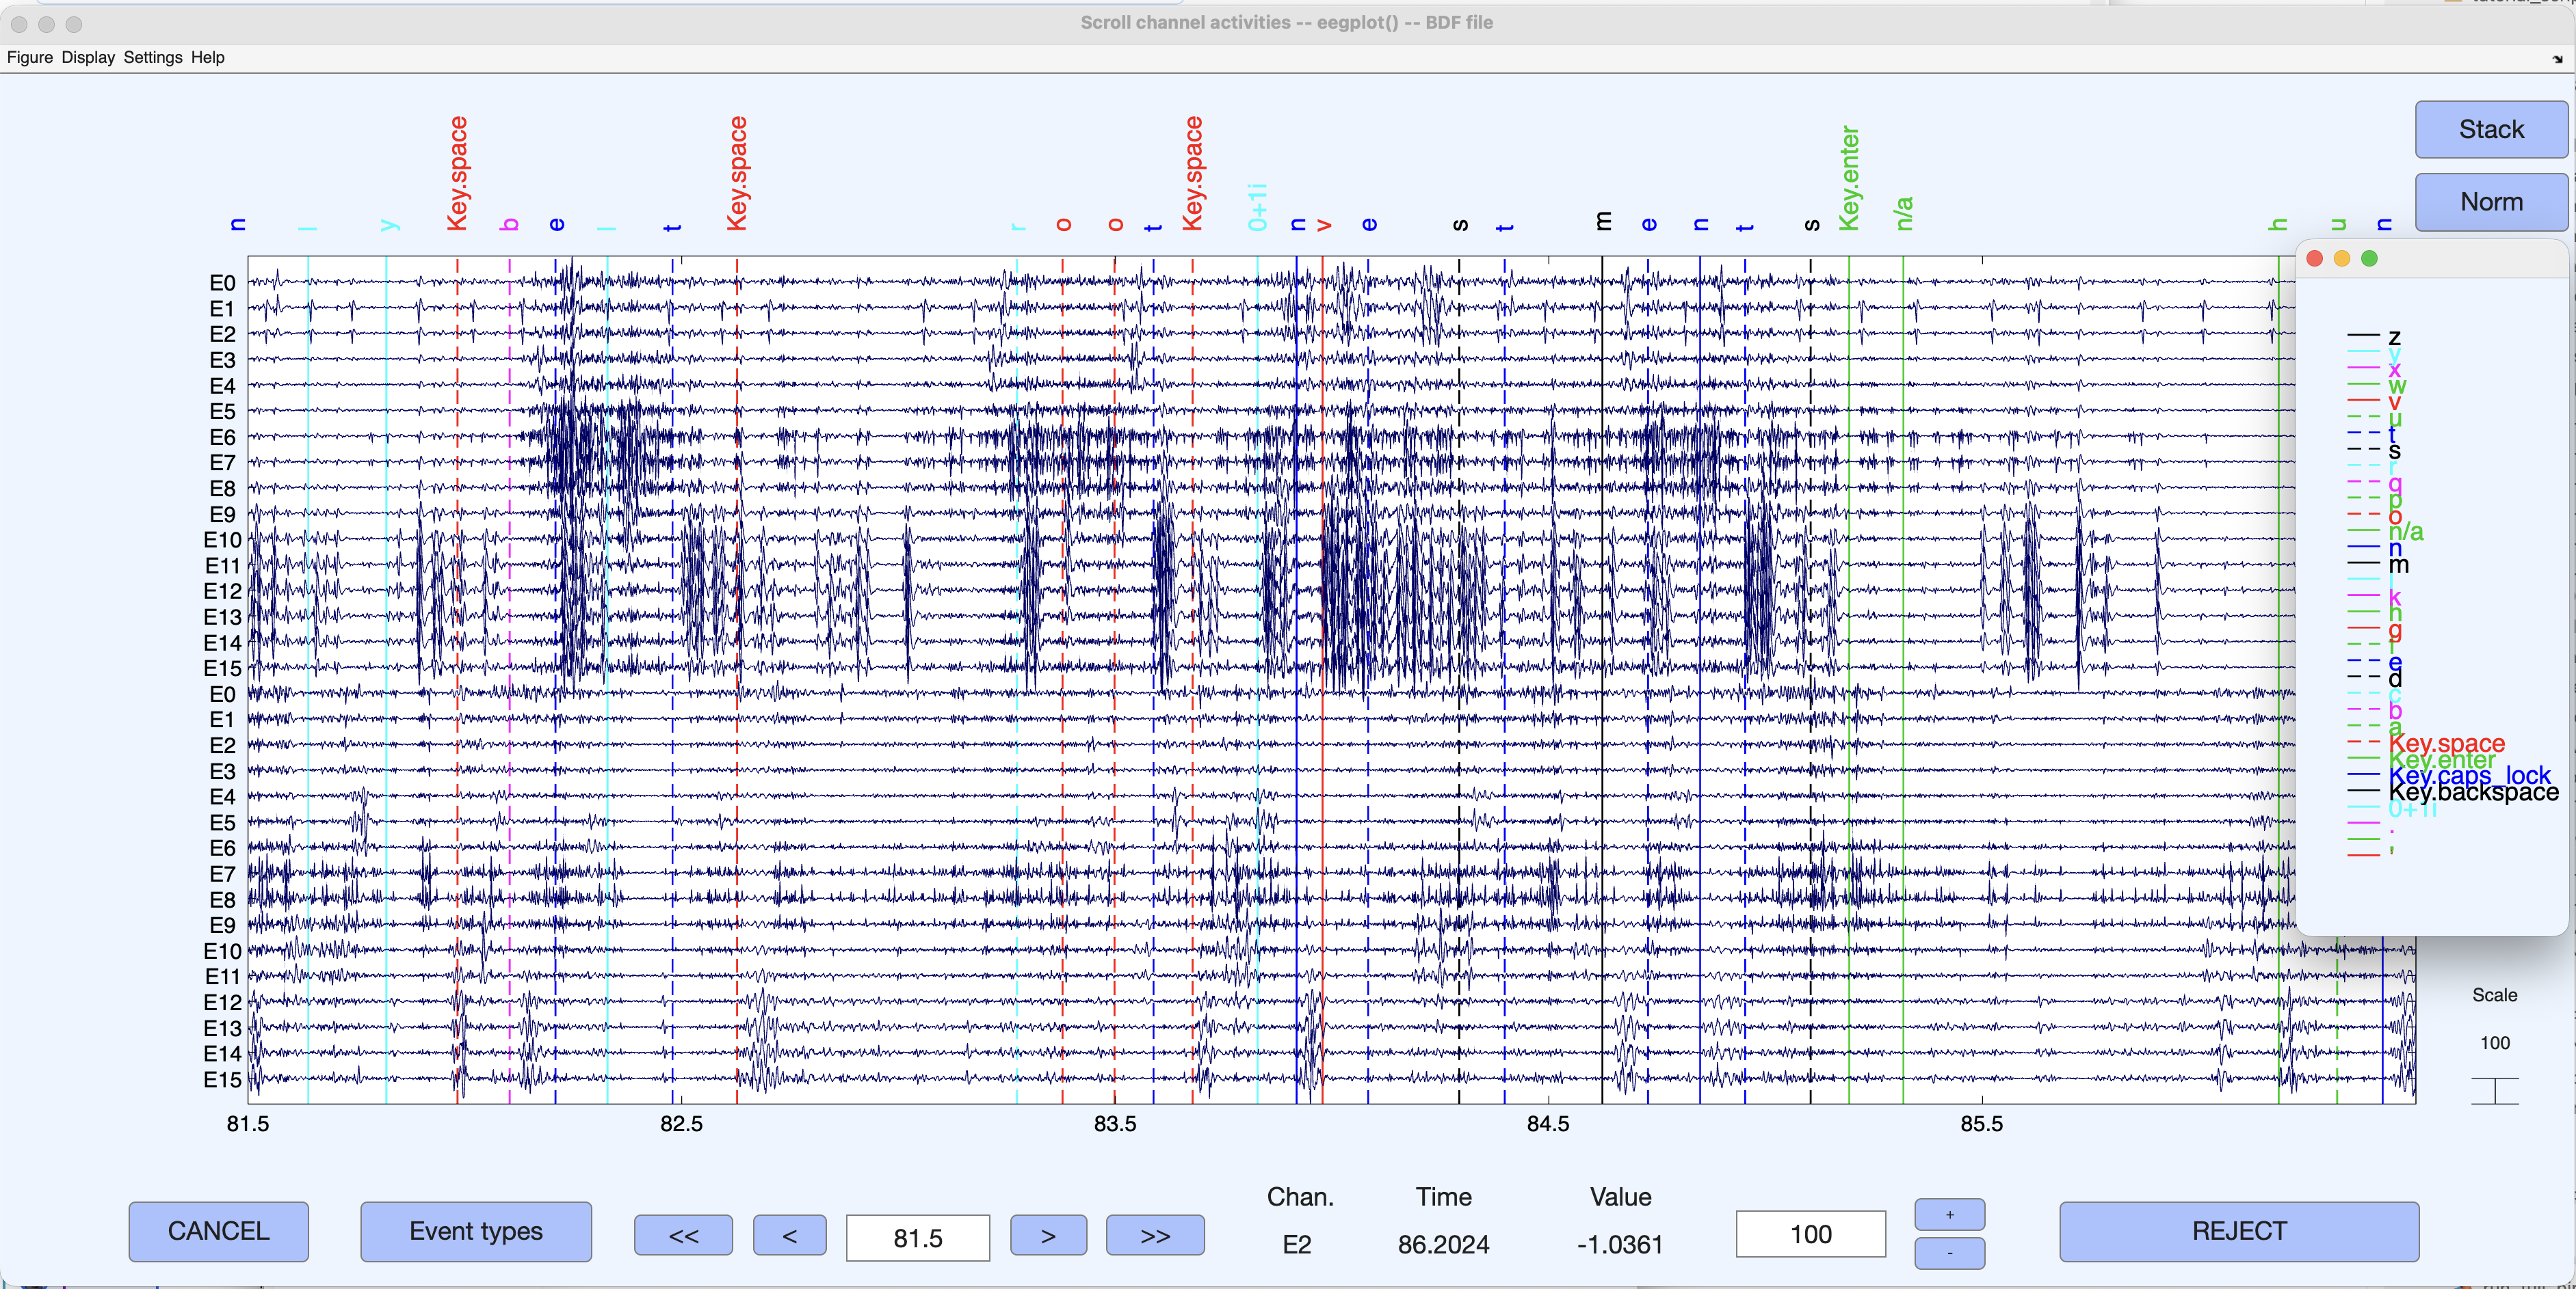Click the fast backward << button

click(x=683, y=1236)
